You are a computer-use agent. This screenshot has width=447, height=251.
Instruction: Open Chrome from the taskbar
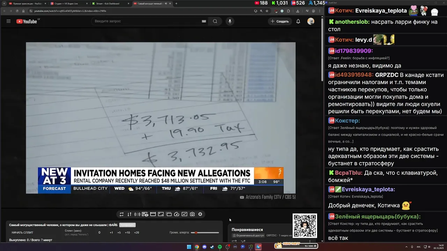click(197, 247)
